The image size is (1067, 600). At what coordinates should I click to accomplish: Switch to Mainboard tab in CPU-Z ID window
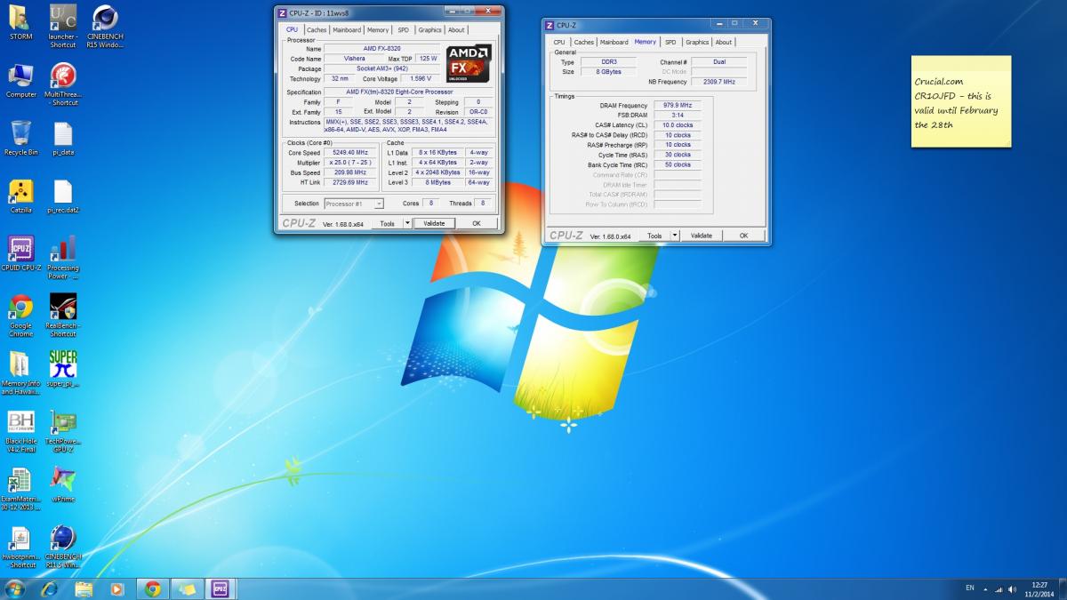pos(347,29)
